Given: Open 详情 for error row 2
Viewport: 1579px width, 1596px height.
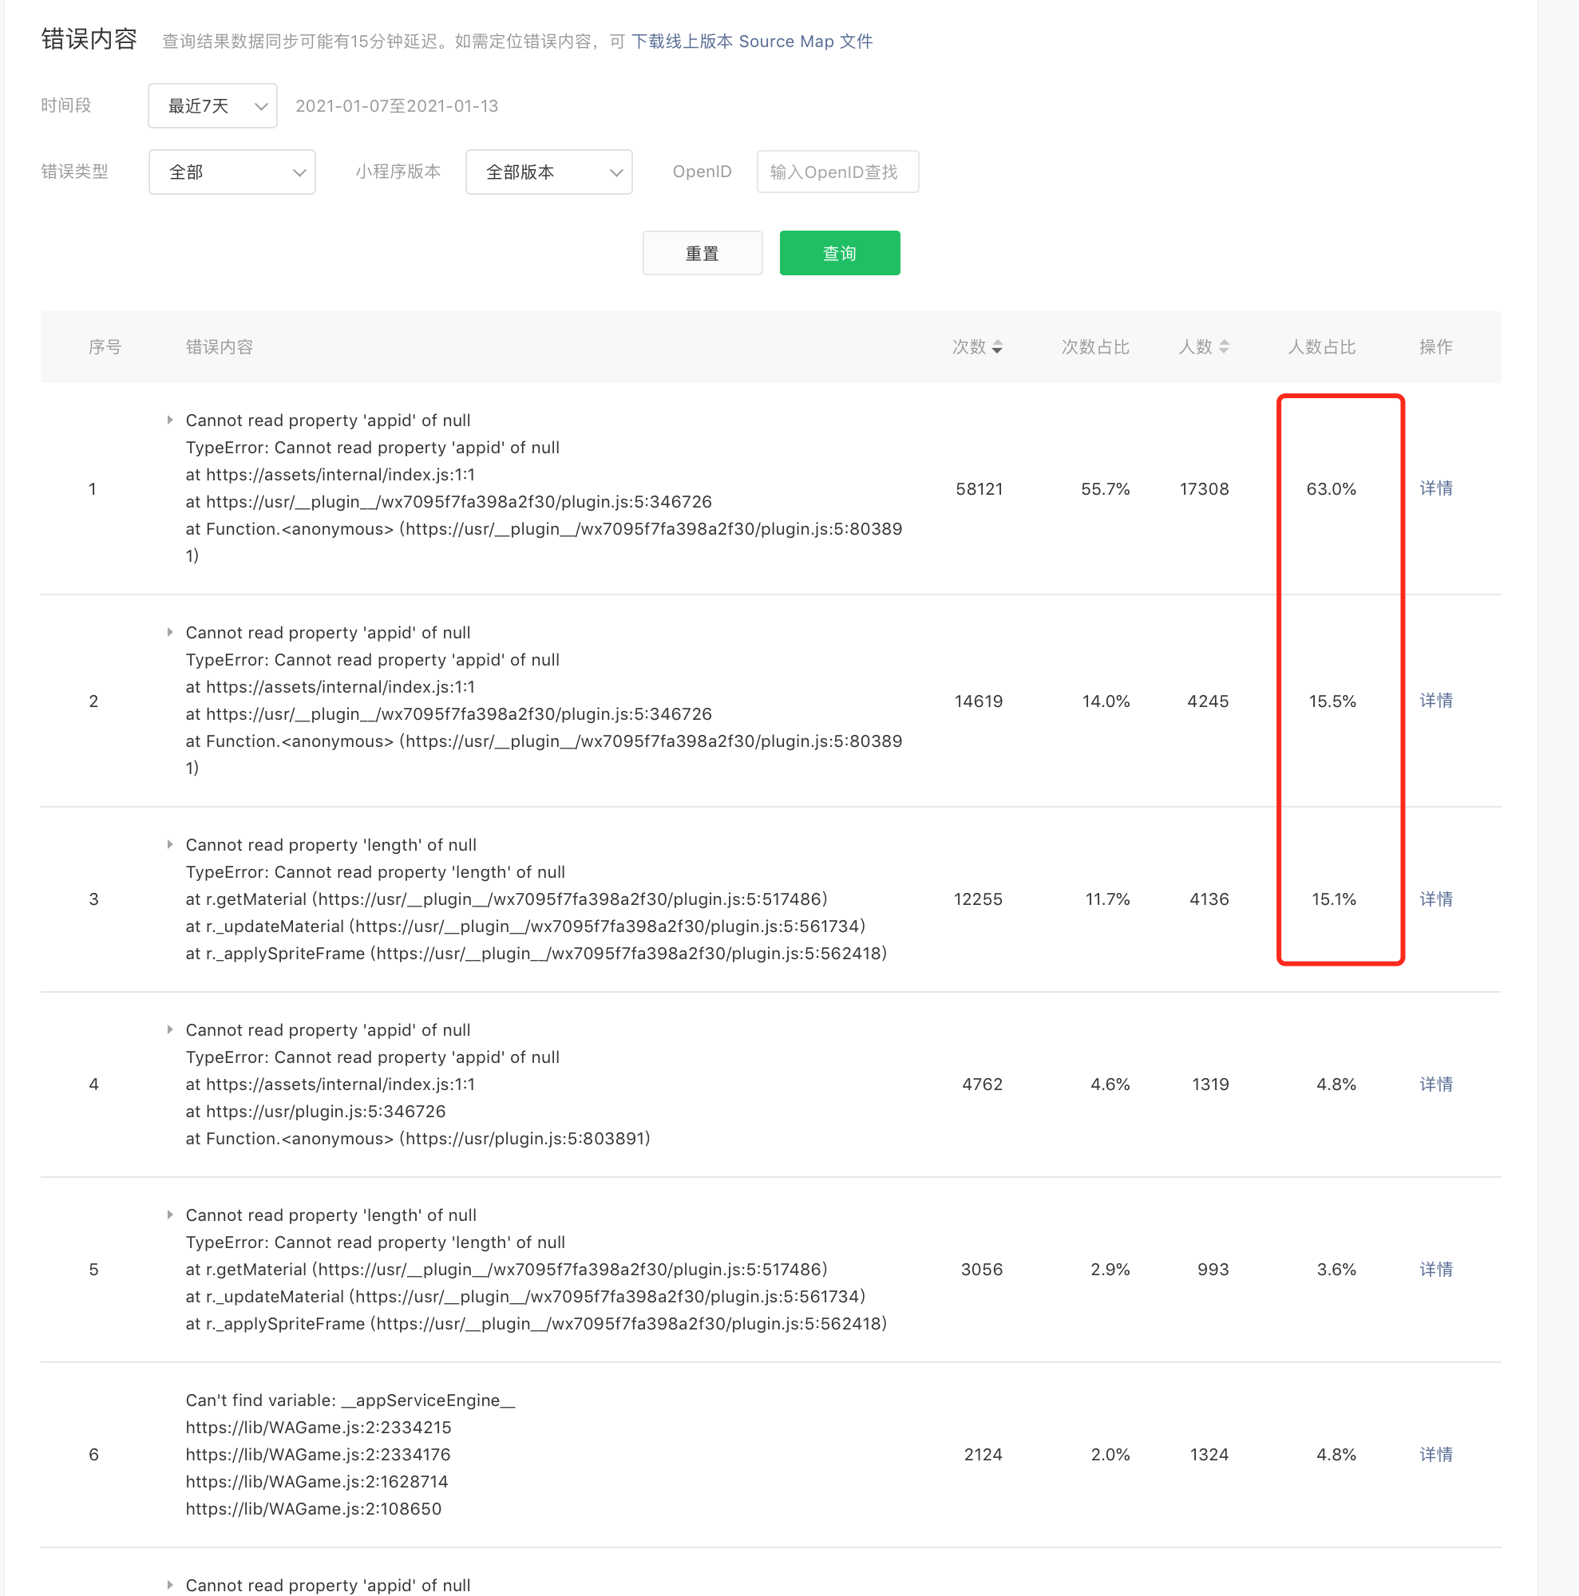Looking at the screenshot, I should [1435, 701].
